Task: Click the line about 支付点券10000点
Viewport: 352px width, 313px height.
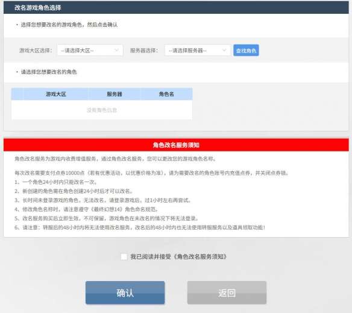Action: pyautogui.click(x=151, y=173)
